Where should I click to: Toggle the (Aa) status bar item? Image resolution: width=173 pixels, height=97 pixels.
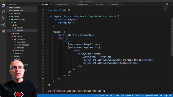(96, 96)
